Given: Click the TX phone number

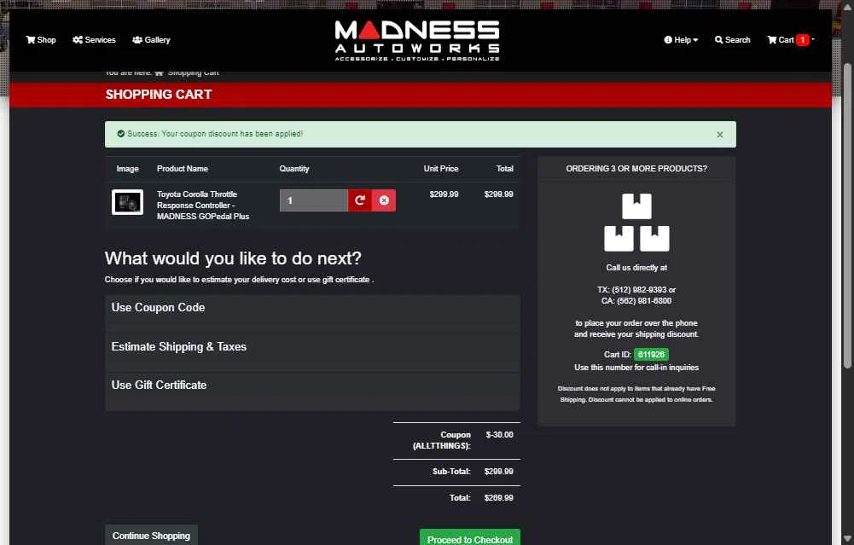Looking at the screenshot, I should click(639, 290).
